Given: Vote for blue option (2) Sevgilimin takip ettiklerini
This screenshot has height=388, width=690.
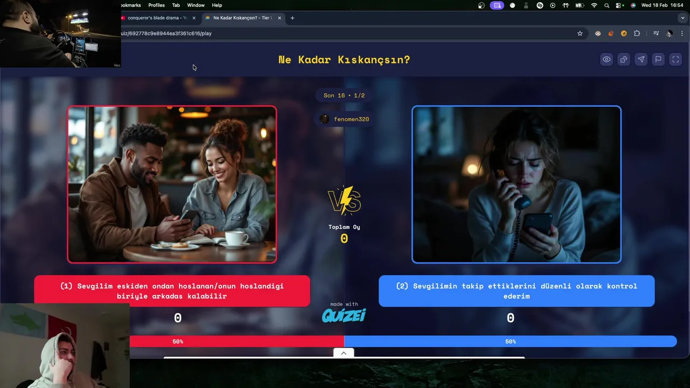Looking at the screenshot, I should pos(516,291).
